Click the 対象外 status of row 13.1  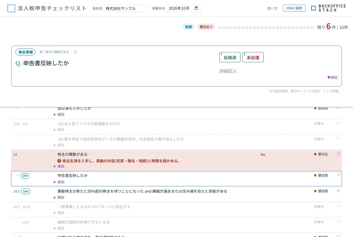tap(319, 124)
